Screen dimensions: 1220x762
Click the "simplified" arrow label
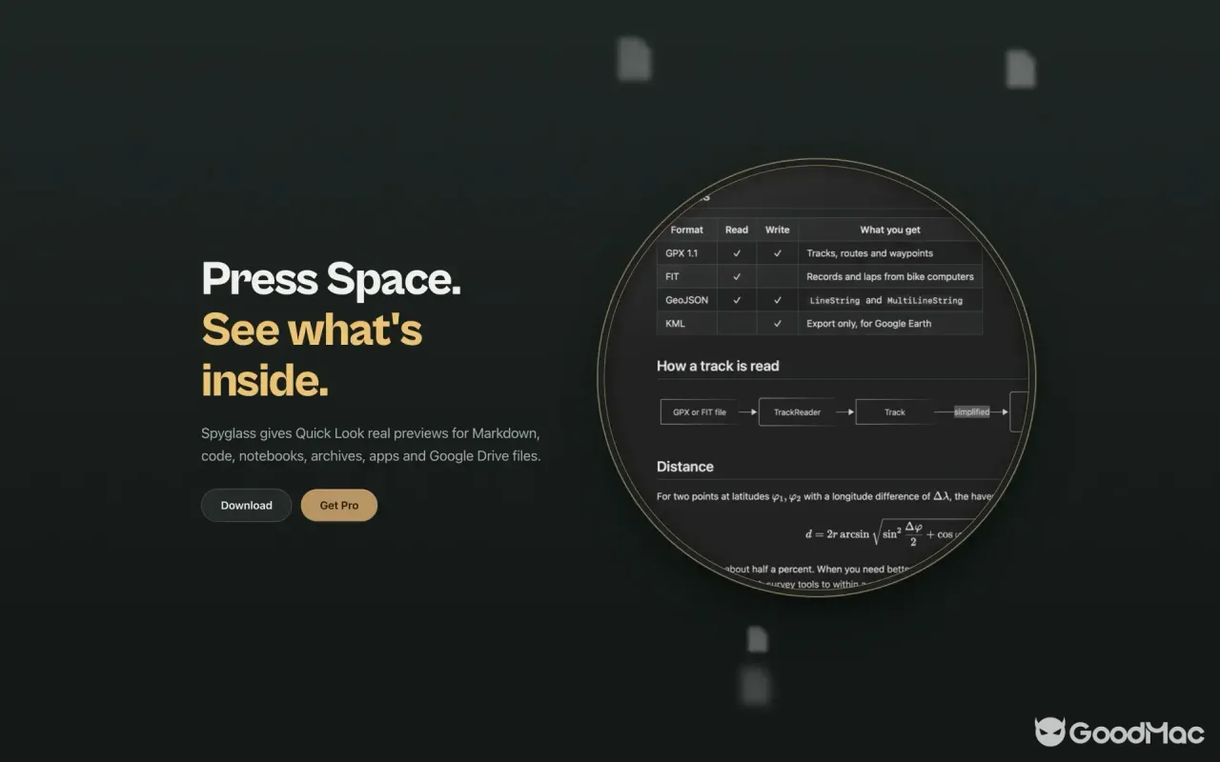(971, 412)
